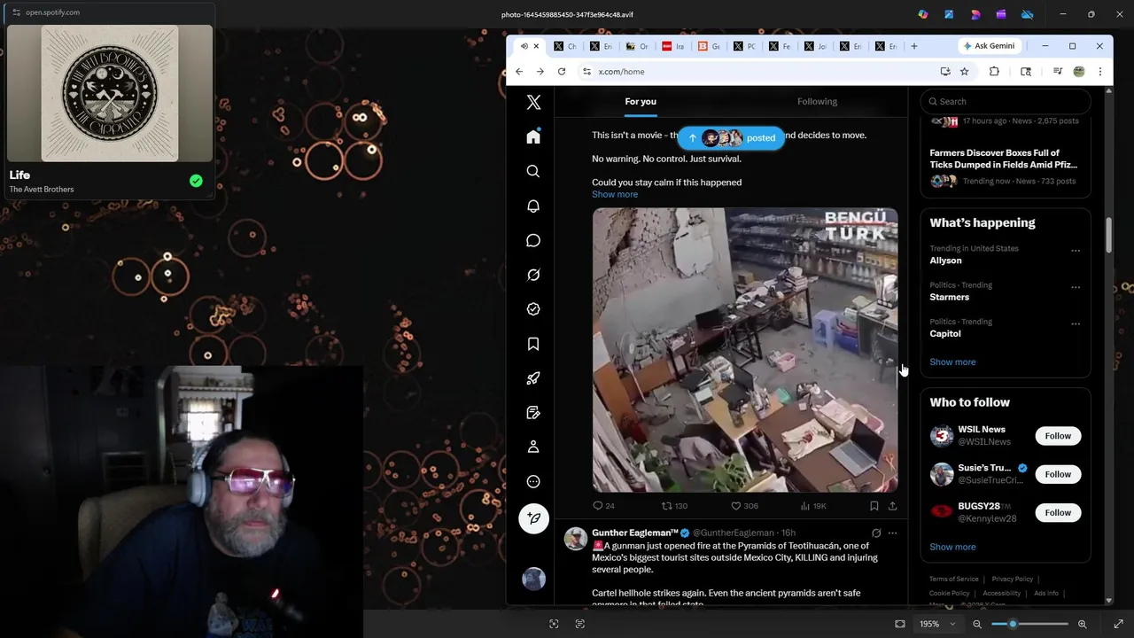This screenshot has height=638, width=1134.
Task: Open a new browser tab
Action: [914, 46]
